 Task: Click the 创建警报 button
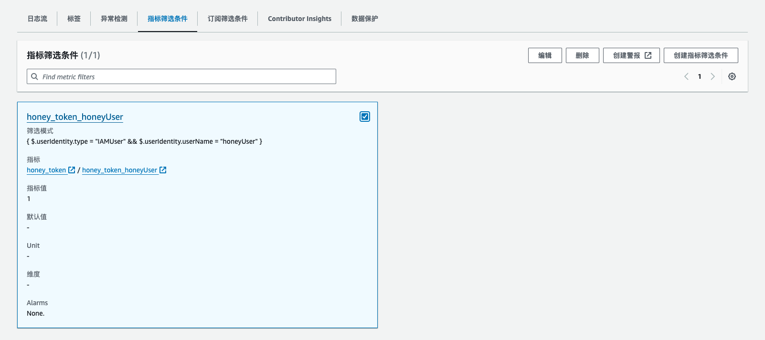631,55
